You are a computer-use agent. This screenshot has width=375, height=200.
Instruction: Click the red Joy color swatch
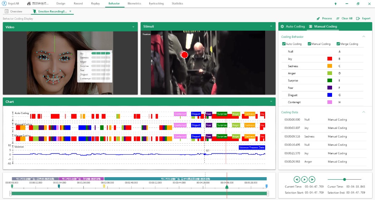coord(330,59)
